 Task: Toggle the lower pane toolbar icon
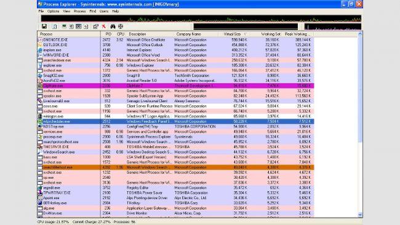(79, 27)
